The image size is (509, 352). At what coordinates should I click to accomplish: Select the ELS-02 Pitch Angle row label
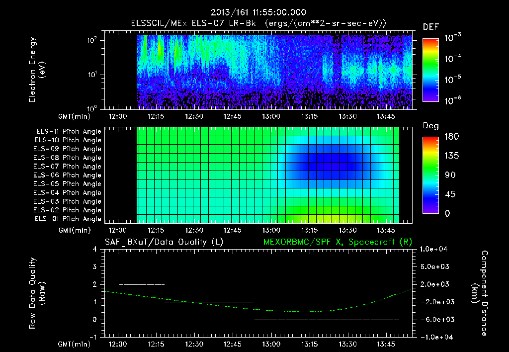point(67,210)
